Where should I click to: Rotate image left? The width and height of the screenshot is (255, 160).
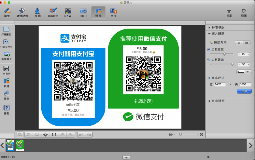pyautogui.click(x=62, y=134)
